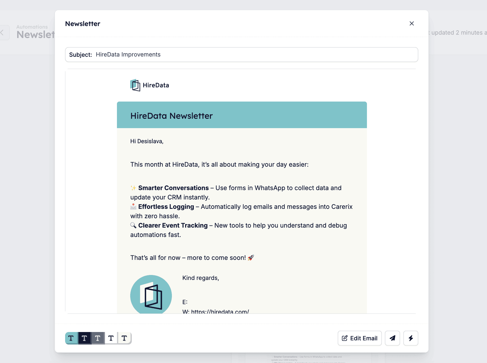Image resolution: width=487 pixels, height=363 pixels.
Task: Click the HireData logo icon in the email header
Action: (135, 85)
